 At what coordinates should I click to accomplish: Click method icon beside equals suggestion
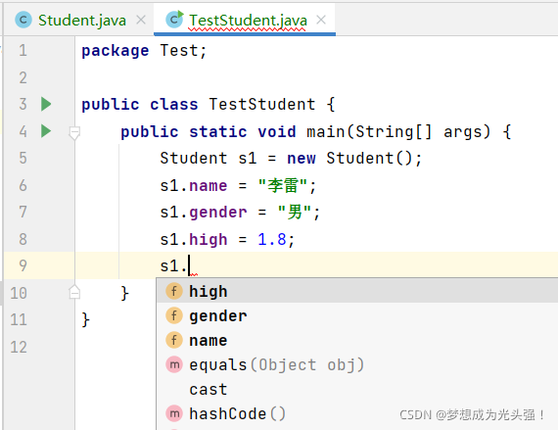(x=174, y=364)
